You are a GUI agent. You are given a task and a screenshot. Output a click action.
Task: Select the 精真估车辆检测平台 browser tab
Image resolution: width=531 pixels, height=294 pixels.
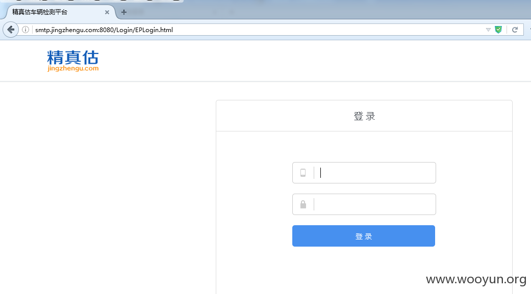(60, 12)
